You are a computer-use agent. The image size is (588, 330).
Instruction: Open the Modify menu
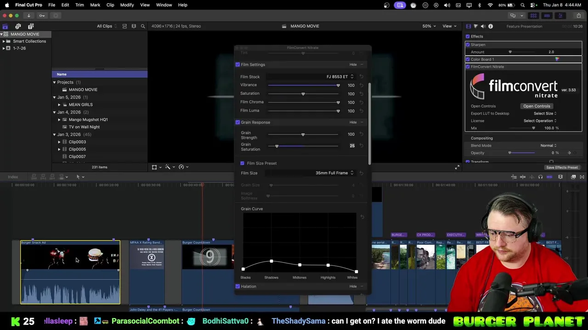(x=127, y=5)
